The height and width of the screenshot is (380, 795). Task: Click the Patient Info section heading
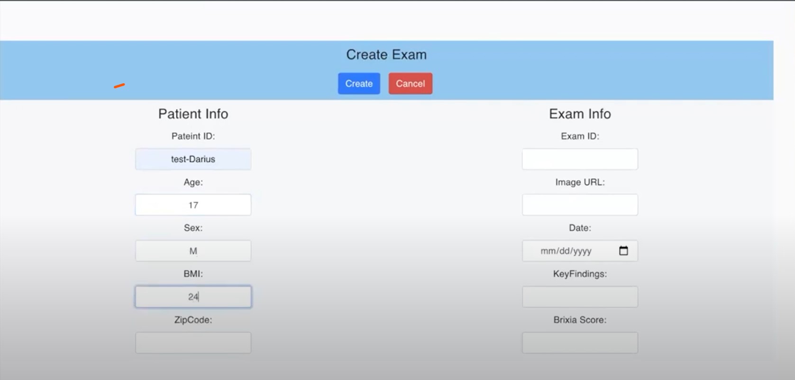click(193, 114)
